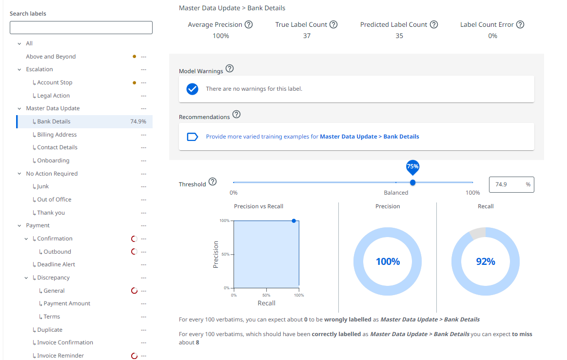Click the threshold slider handle at 75%
The height and width of the screenshot is (360, 567).
pyautogui.click(x=413, y=182)
